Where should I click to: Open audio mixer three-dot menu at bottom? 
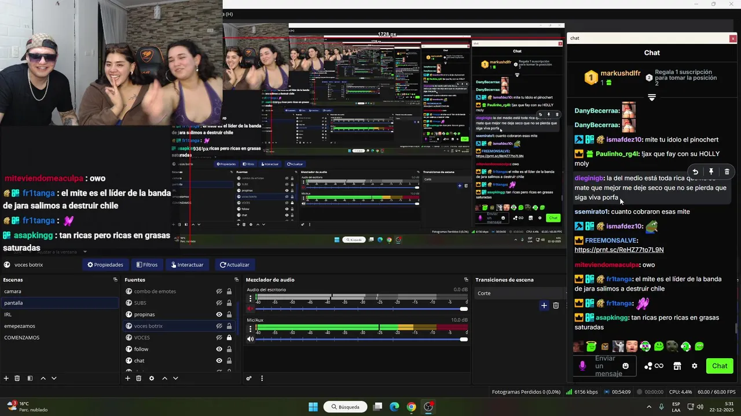[x=262, y=378]
